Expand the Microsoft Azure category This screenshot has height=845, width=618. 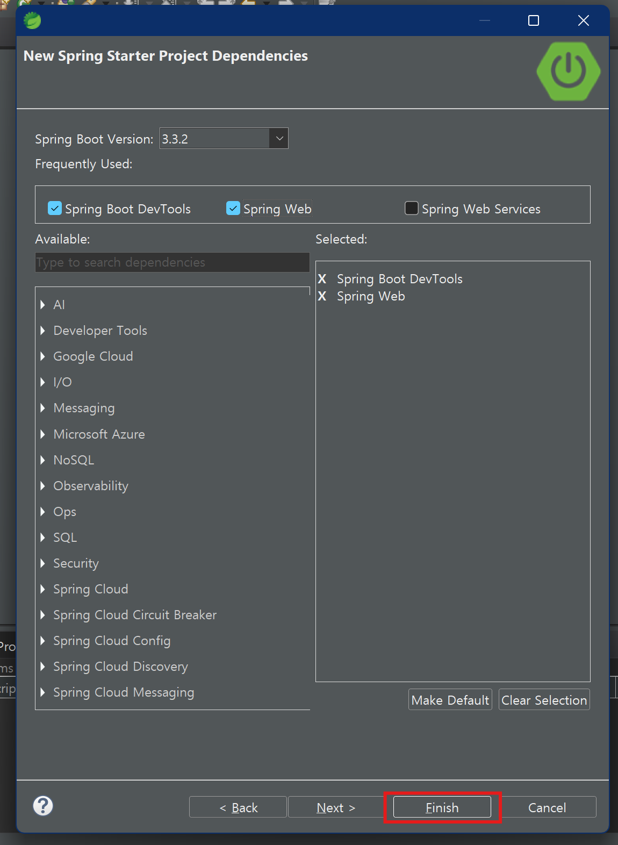pos(42,434)
